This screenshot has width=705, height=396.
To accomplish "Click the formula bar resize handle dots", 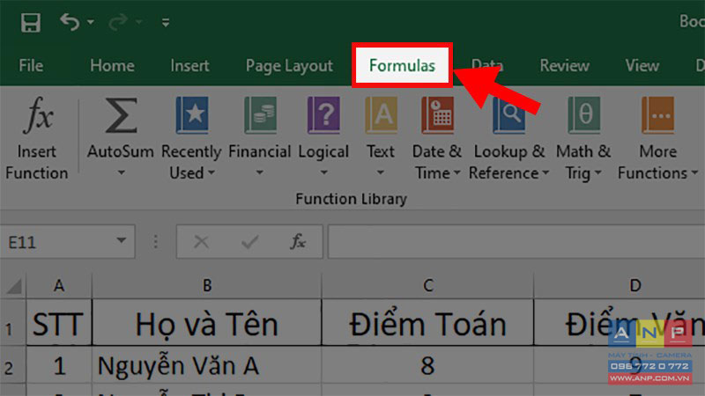I will point(156,242).
